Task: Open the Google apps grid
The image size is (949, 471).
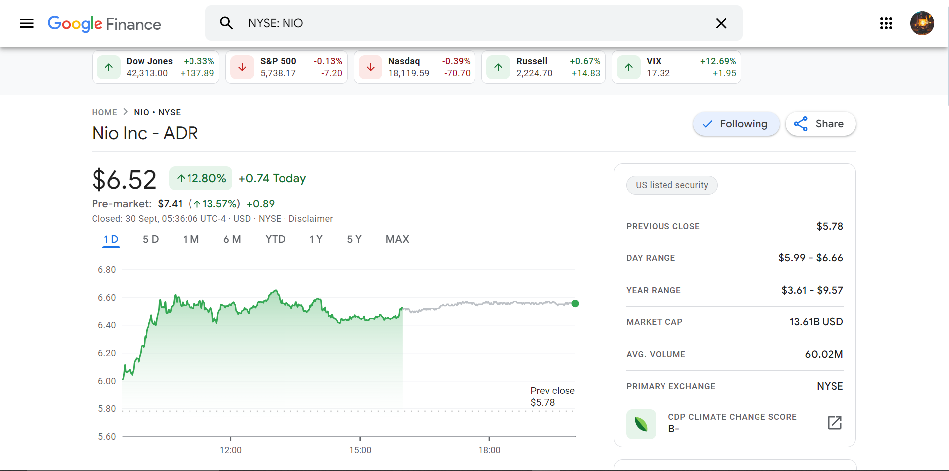Action: click(886, 23)
